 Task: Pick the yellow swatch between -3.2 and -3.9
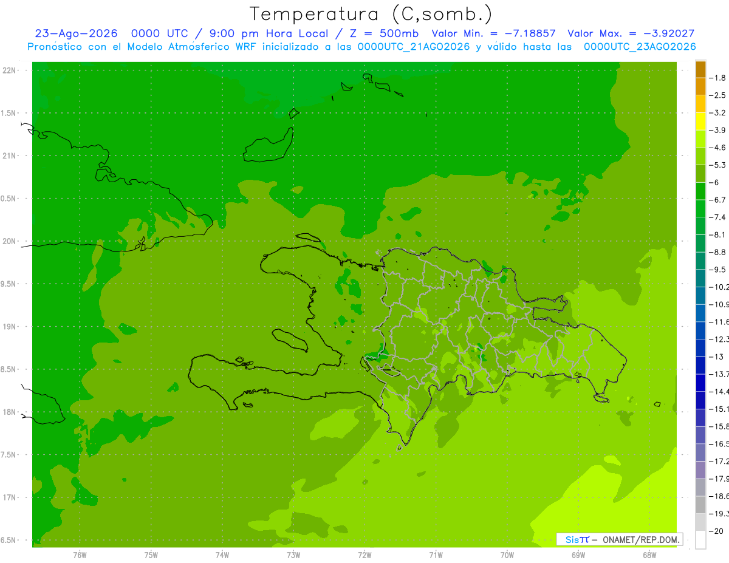(x=700, y=122)
